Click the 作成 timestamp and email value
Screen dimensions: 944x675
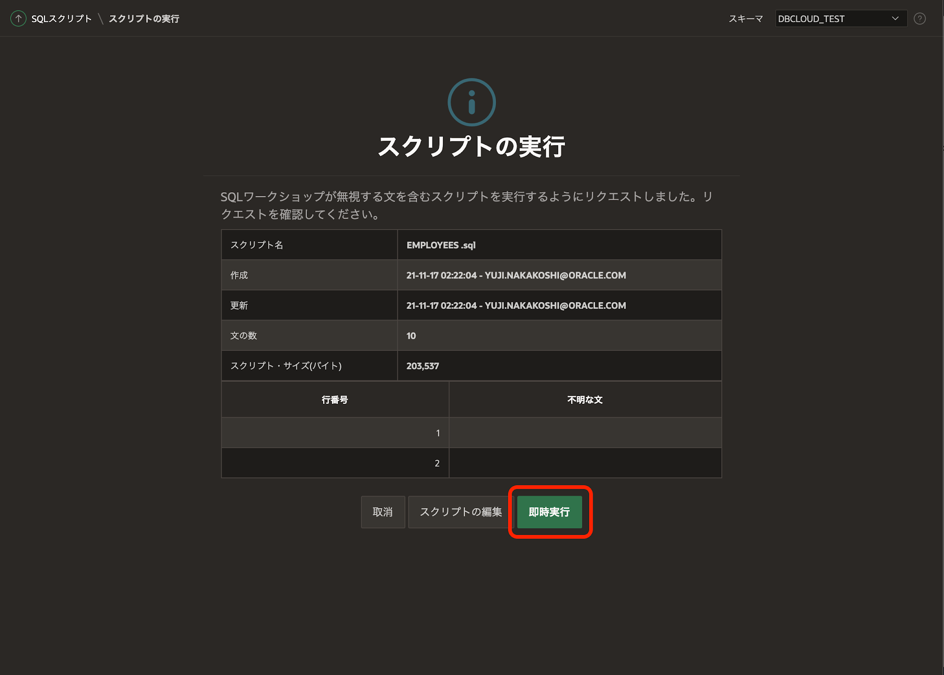click(516, 275)
